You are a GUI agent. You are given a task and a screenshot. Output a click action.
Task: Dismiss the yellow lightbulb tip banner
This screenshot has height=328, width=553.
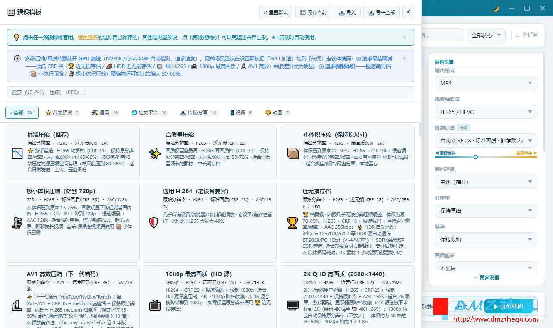(404, 38)
